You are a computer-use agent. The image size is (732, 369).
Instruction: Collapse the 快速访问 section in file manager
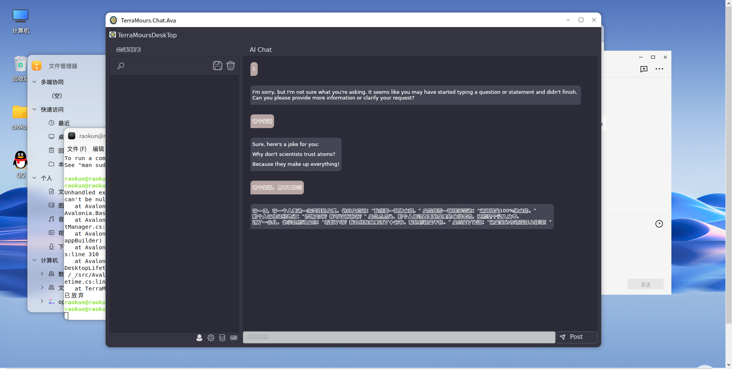point(34,109)
